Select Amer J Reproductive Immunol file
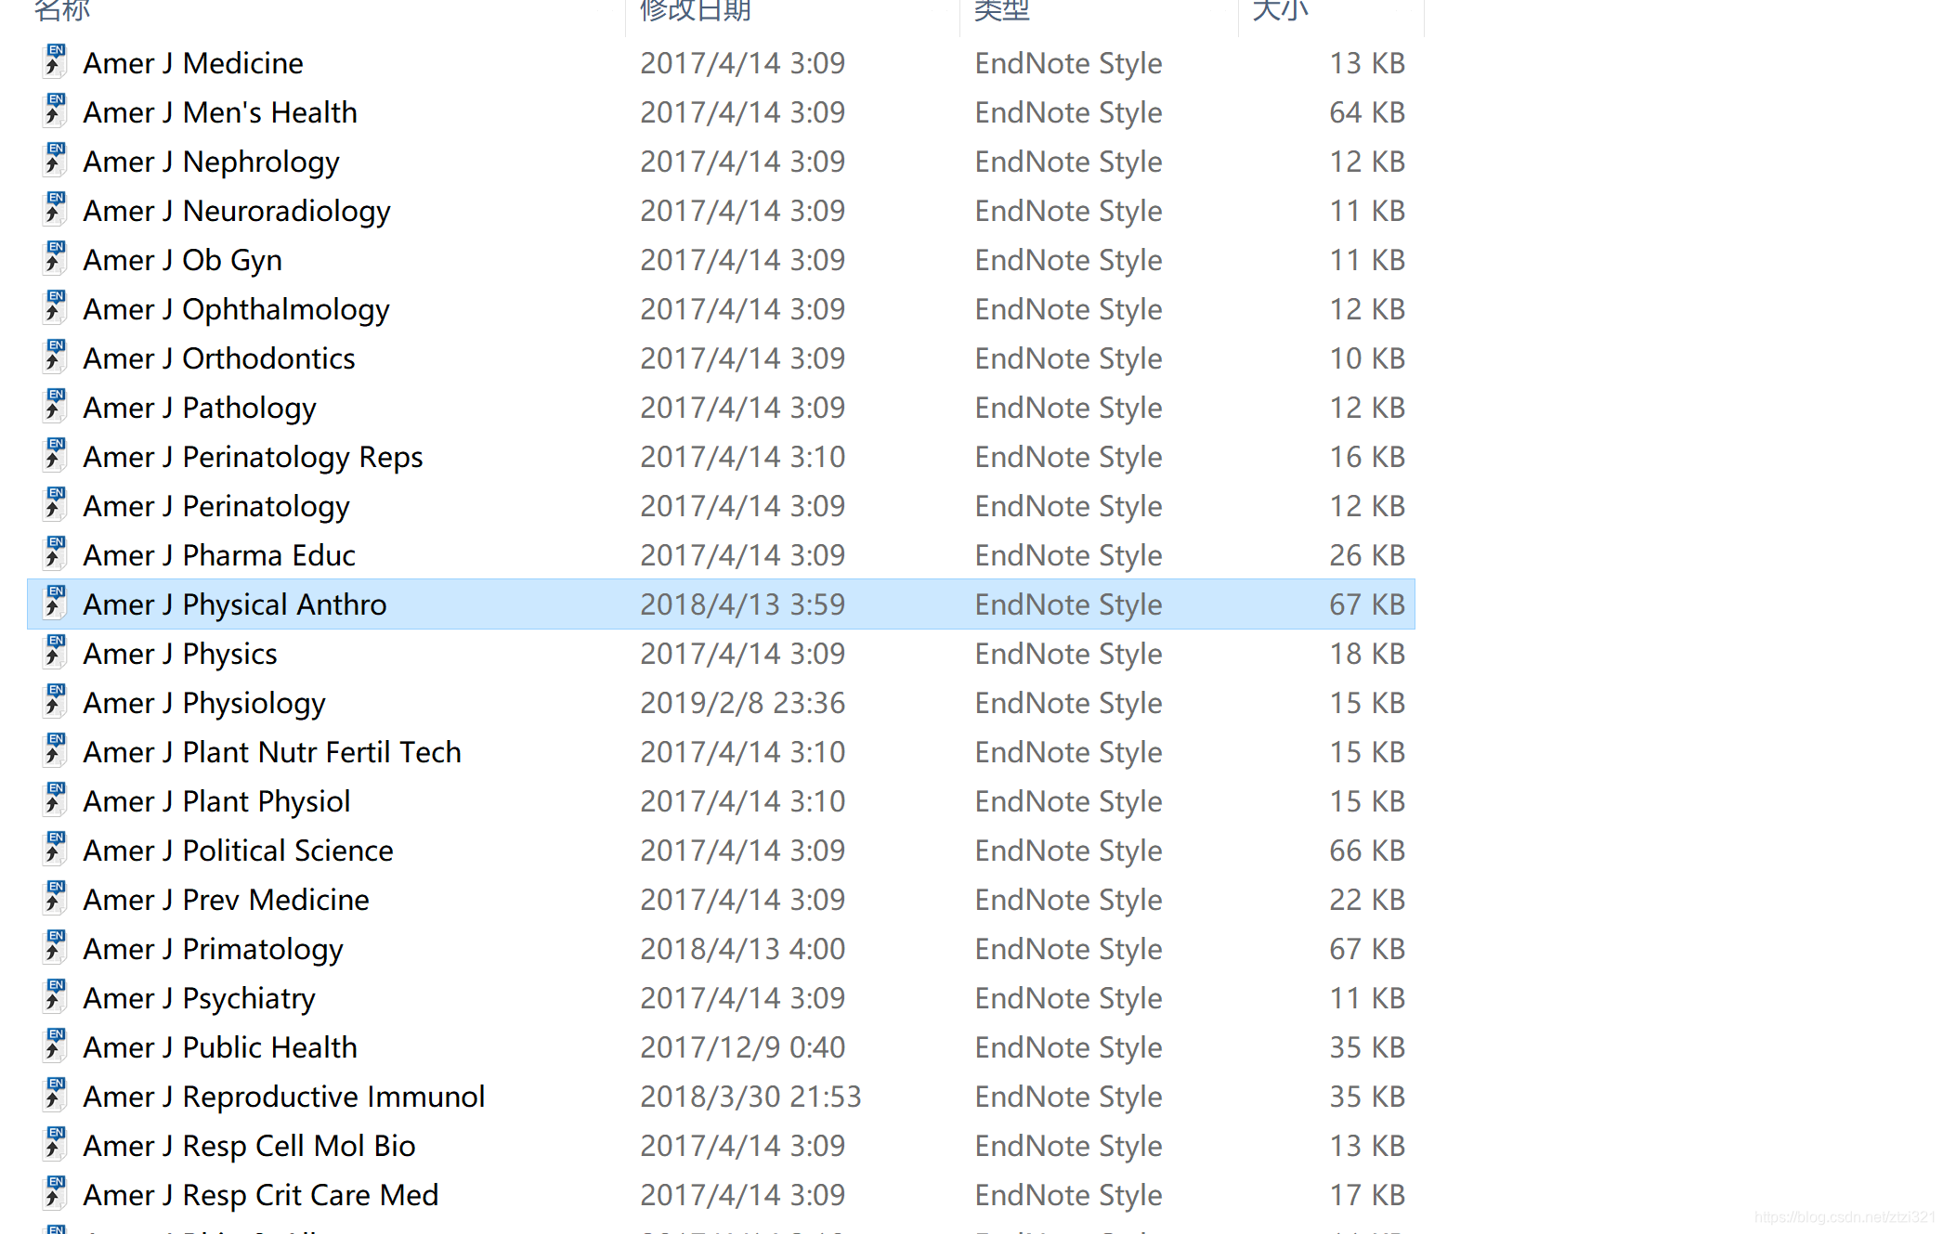The image size is (1943, 1234). point(283,1097)
